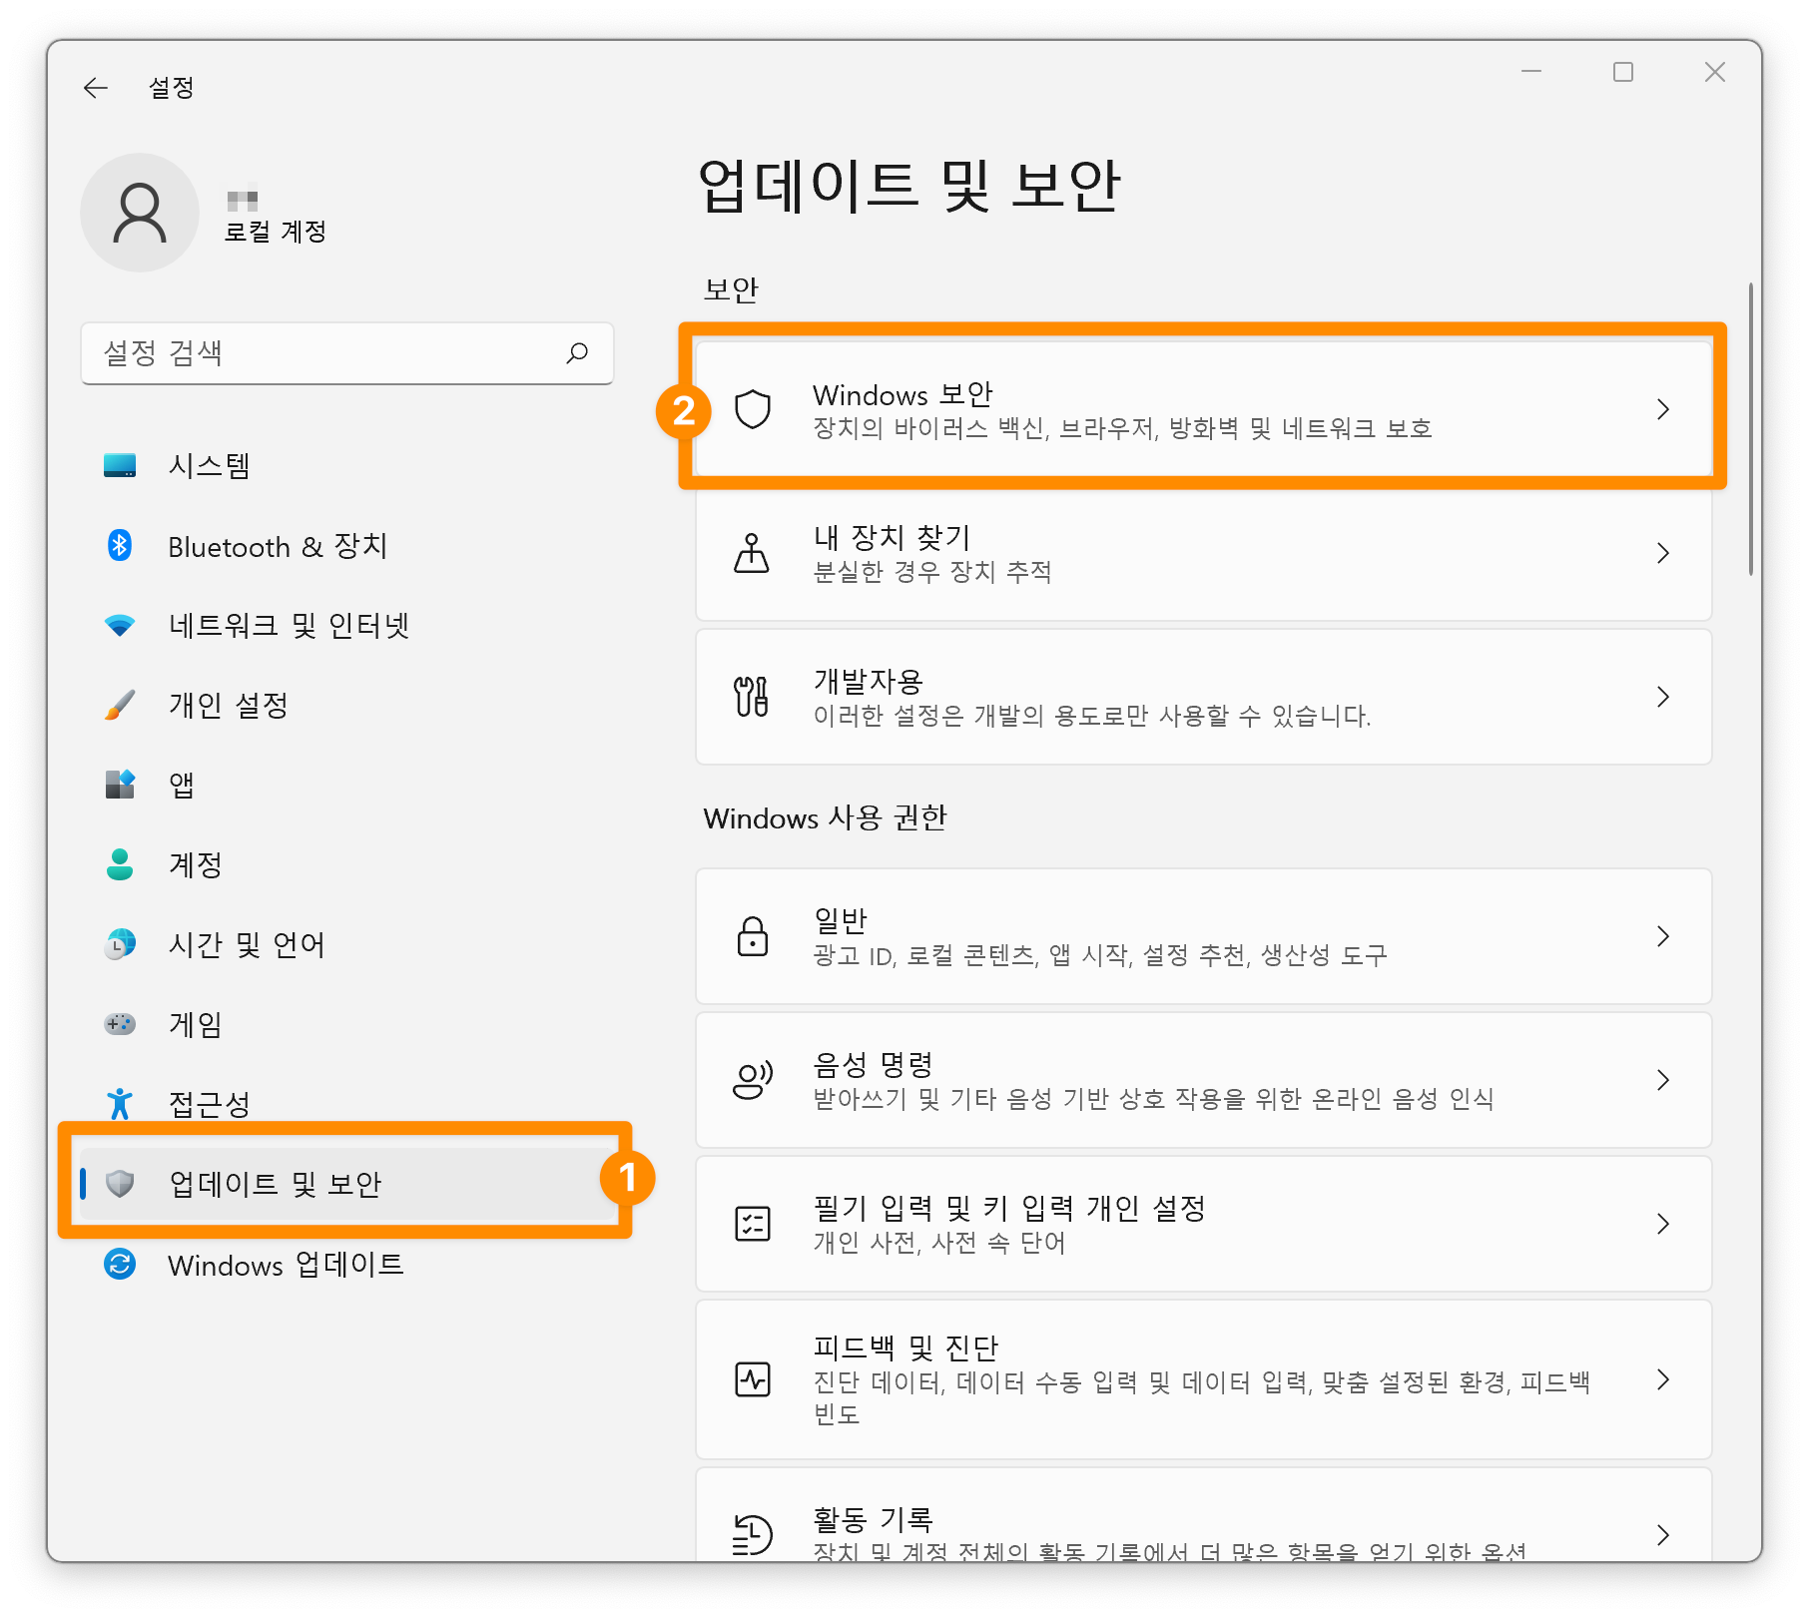
Task: Open 내 장치 찾기 using its chevron
Action: tap(1663, 553)
